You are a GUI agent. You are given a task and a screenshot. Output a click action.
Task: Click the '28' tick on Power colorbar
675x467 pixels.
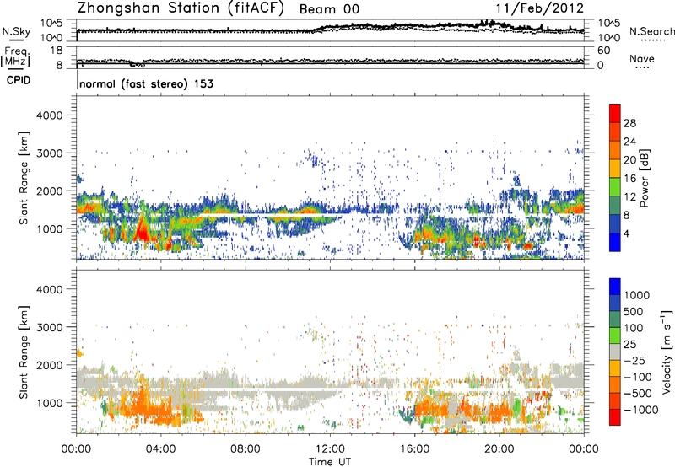pos(629,123)
